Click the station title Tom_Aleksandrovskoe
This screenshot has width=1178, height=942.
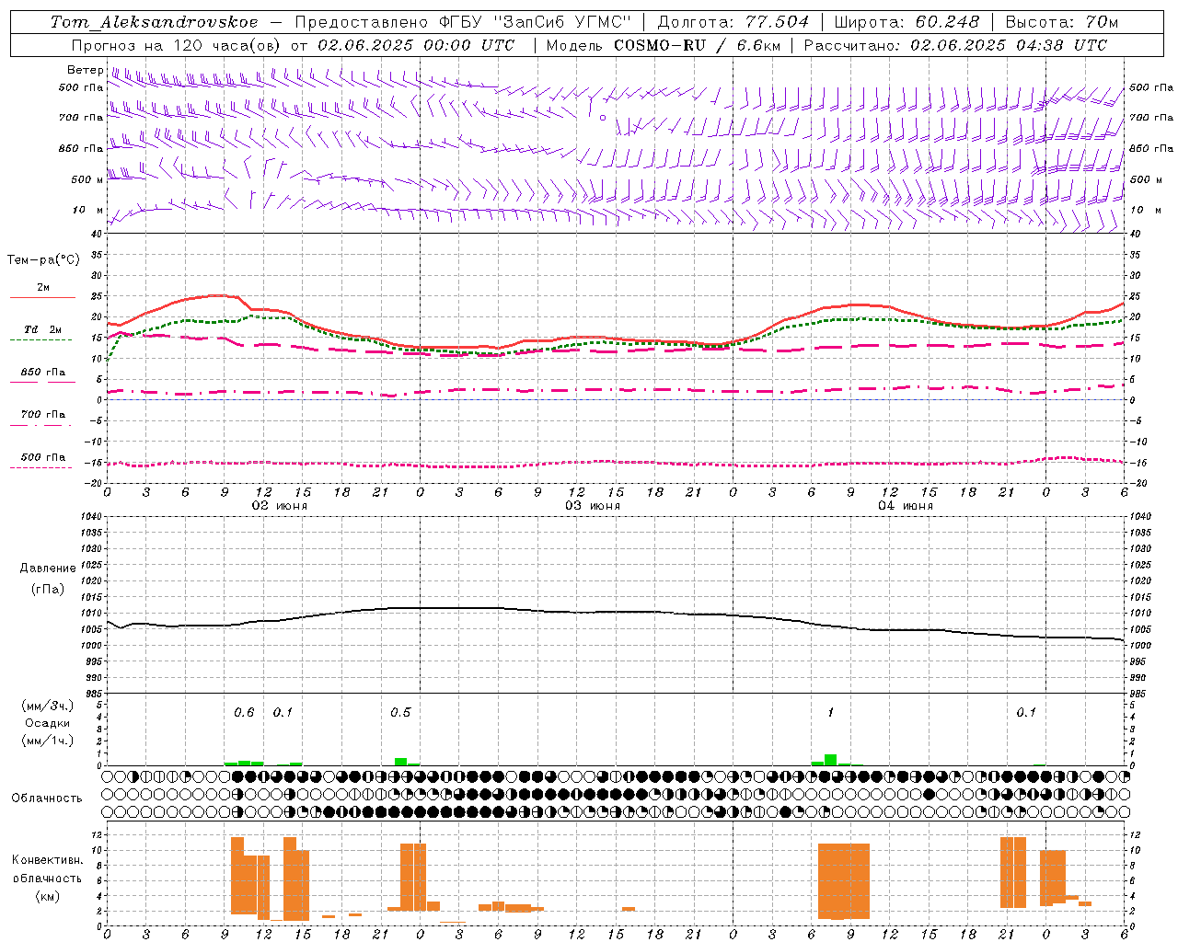[x=153, y=22]
